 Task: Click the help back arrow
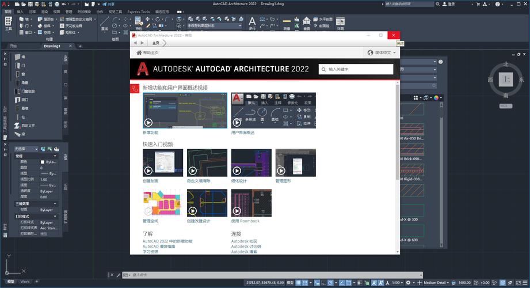point(135,43)
